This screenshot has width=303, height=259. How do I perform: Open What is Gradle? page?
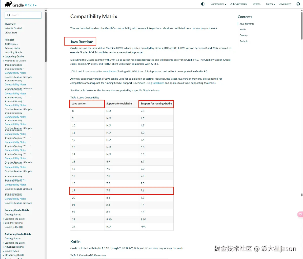[13, 28]
